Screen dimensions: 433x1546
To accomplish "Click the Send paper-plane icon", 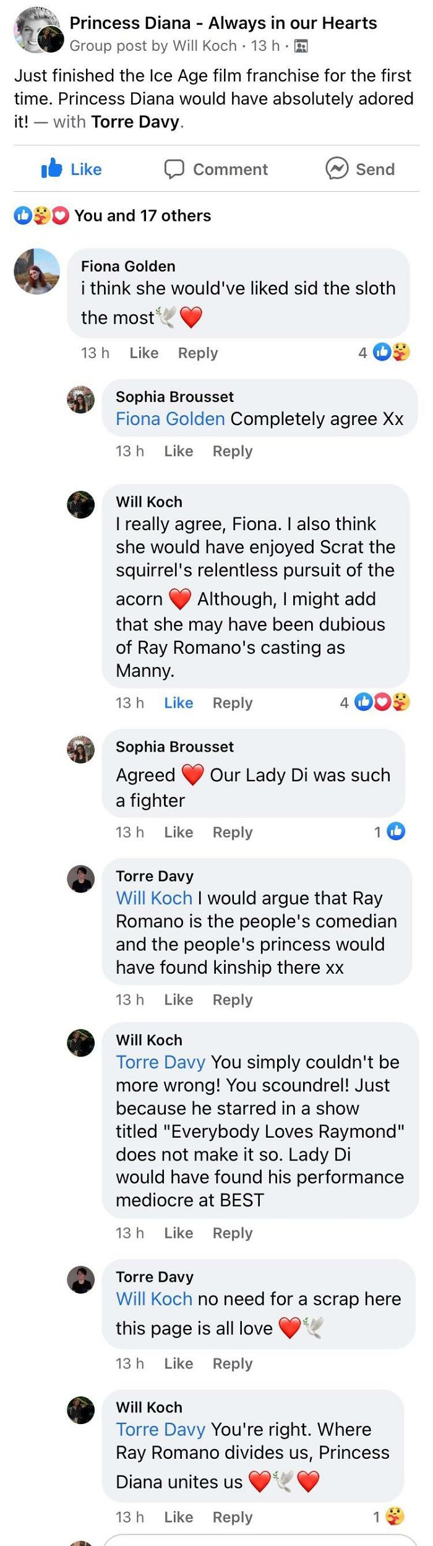I will click(338, 168).
